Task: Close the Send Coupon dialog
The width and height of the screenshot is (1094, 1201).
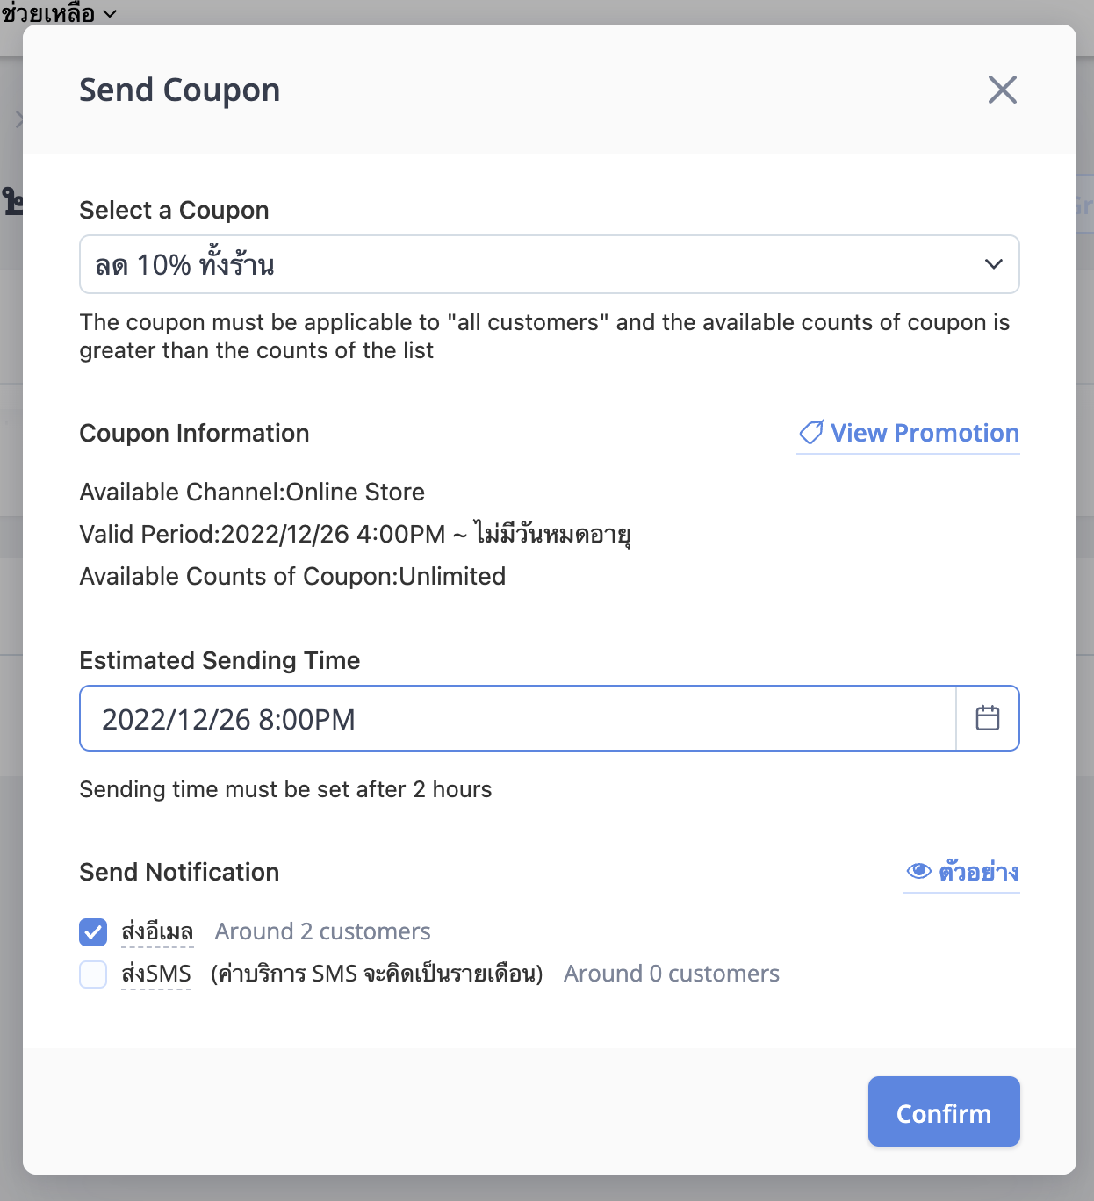Action: pos(1002,90)
